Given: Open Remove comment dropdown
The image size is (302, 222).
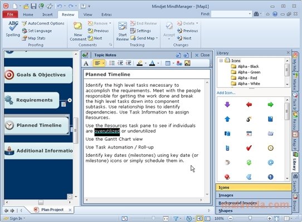Looking at the screenshot, I should click(110, 23).
